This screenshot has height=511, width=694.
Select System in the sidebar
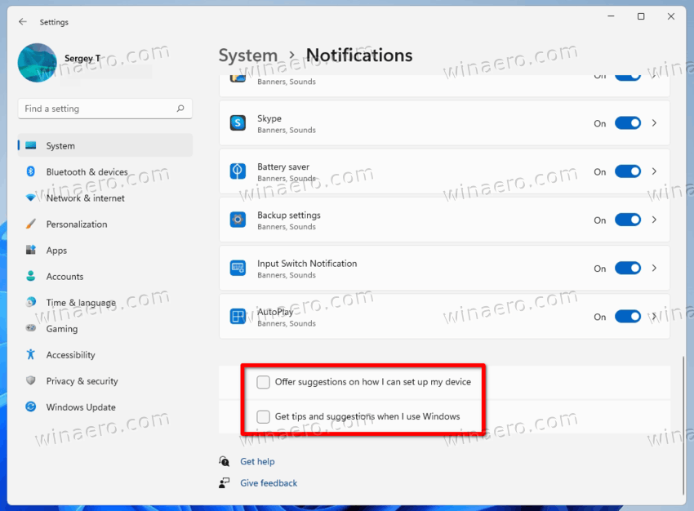pos(105,145)
